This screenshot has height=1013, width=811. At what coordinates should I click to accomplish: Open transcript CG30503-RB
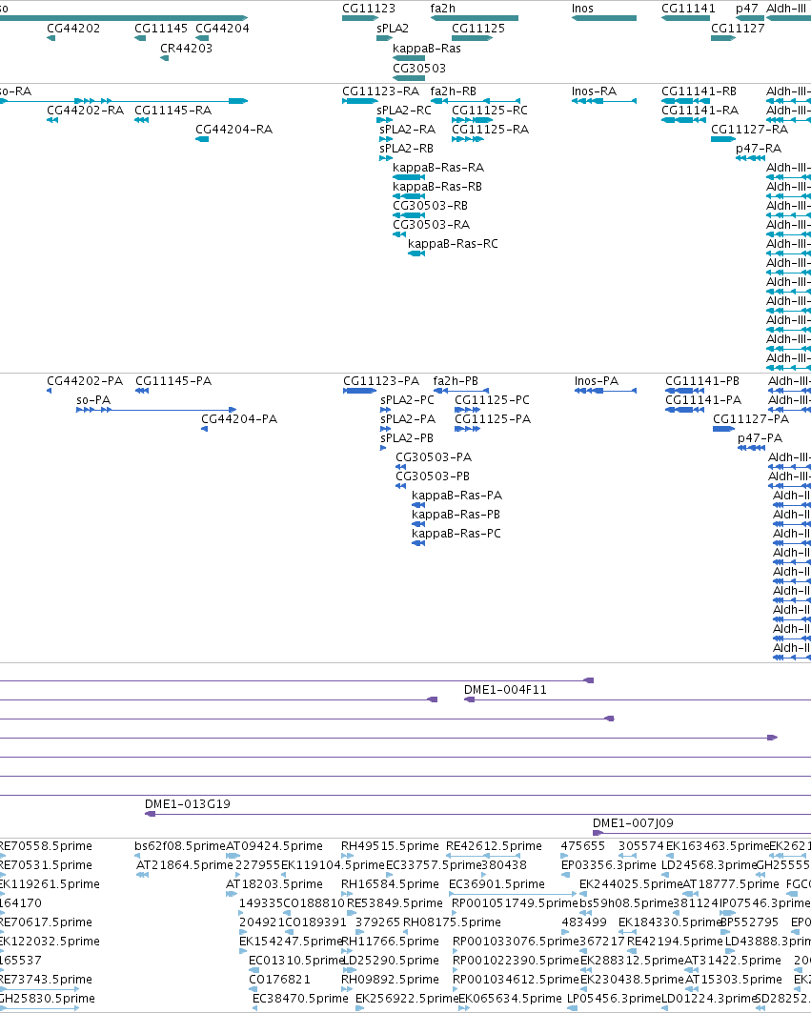[431, 206]
